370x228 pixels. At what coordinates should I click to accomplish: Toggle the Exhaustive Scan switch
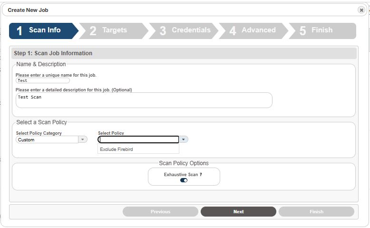coord(184,180)
